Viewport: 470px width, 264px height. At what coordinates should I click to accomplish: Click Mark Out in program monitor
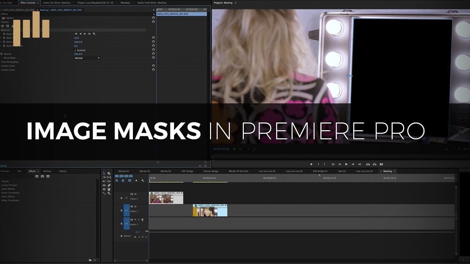[325, 164]
